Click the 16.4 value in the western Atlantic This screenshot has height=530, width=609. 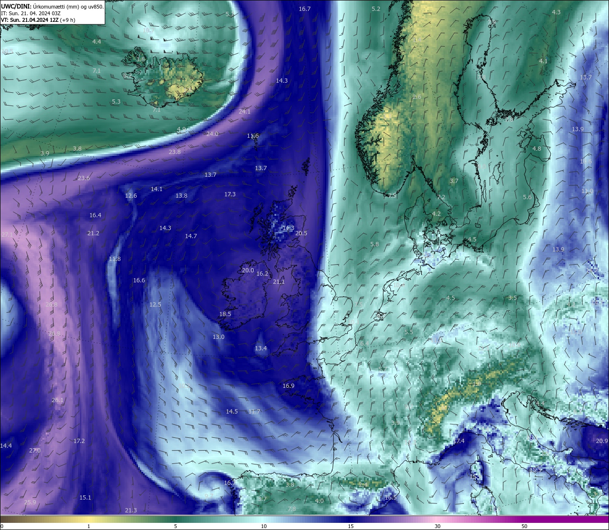pos(95,215)
